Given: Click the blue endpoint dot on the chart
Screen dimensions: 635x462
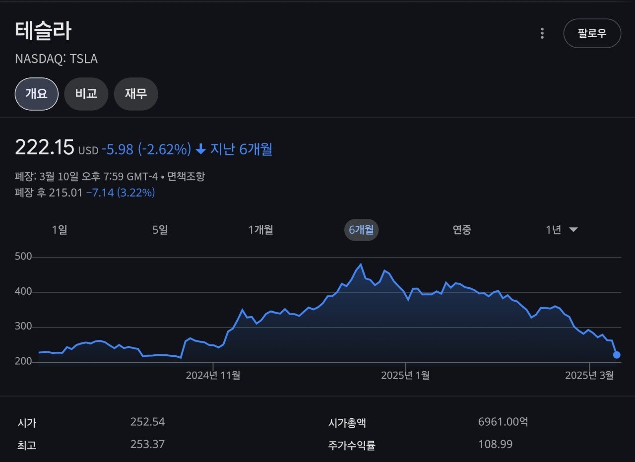Looking at the screenshot, I should 617,355.
